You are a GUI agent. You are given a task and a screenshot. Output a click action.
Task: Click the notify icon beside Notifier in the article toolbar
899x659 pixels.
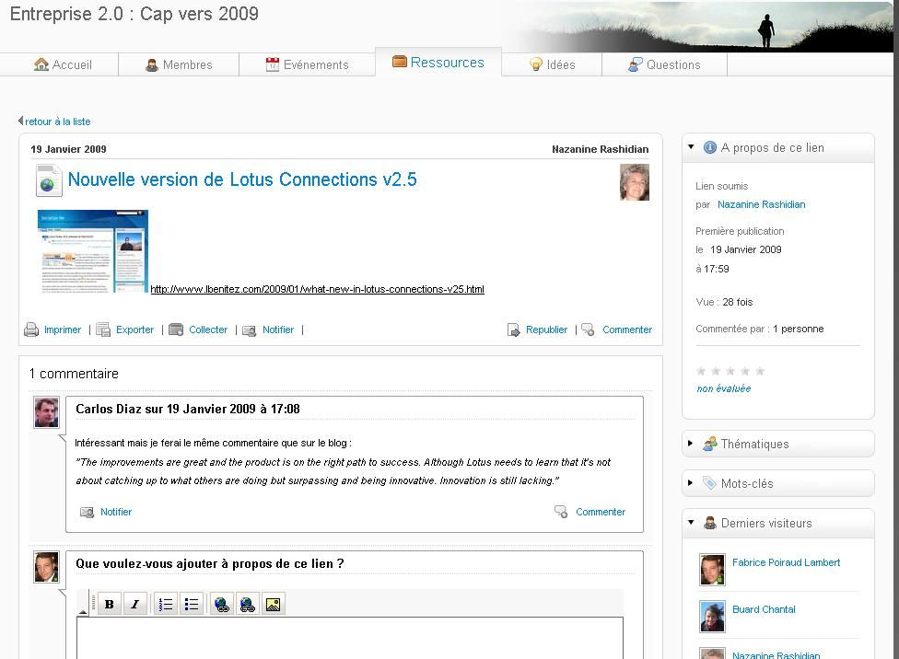[250, 330]
